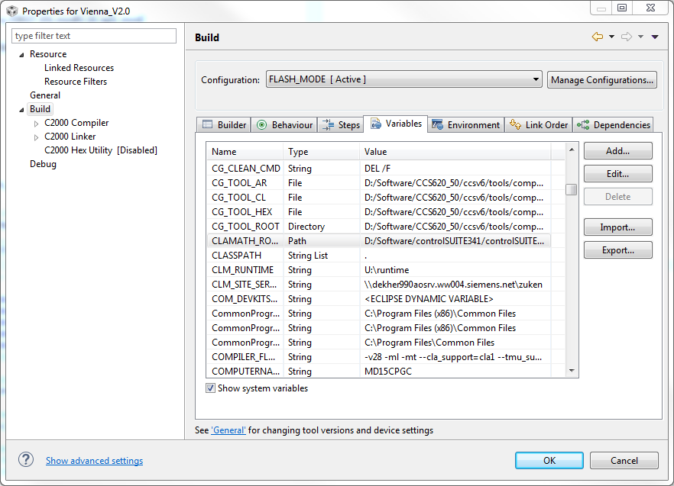The height and width of the screenshot is (486, 674).
Task: Switch to the Builder tab
Action: 223,124
